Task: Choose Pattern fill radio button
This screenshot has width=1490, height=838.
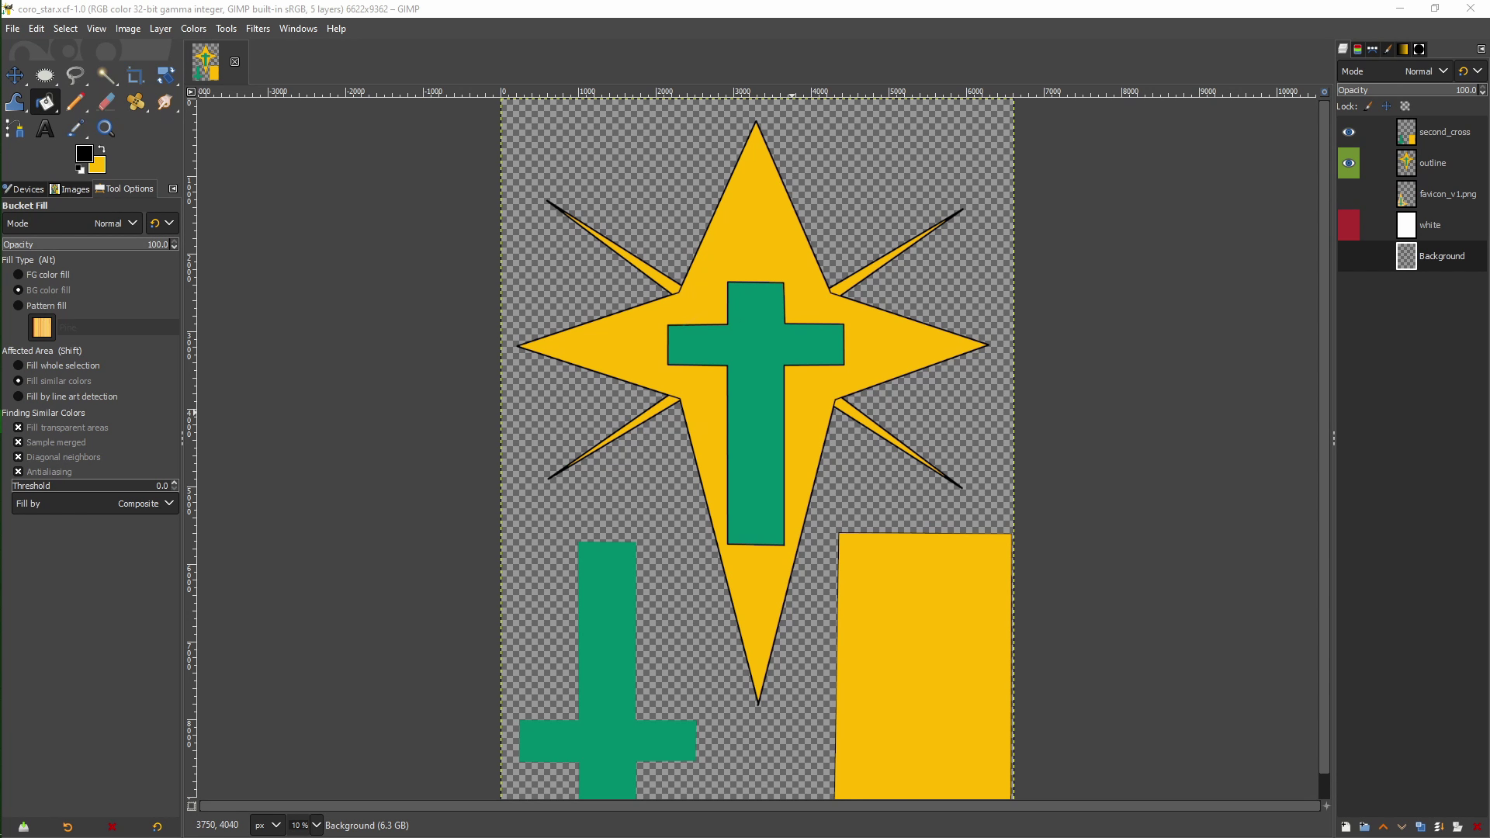Action: click(x=19, y=306)
